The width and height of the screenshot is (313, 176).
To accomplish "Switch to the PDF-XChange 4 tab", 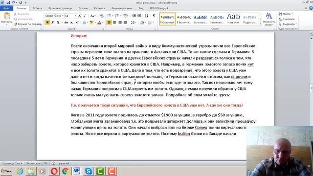I will [x=159, y=8].
